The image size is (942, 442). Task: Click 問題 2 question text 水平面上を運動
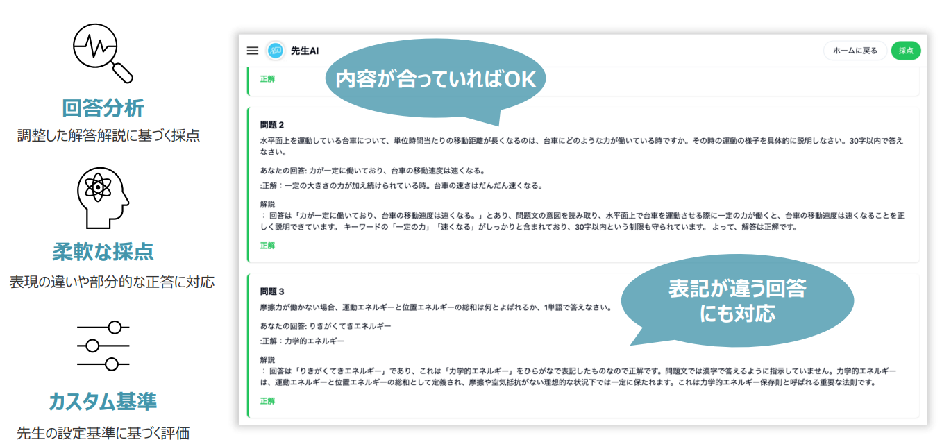[582, 146]
